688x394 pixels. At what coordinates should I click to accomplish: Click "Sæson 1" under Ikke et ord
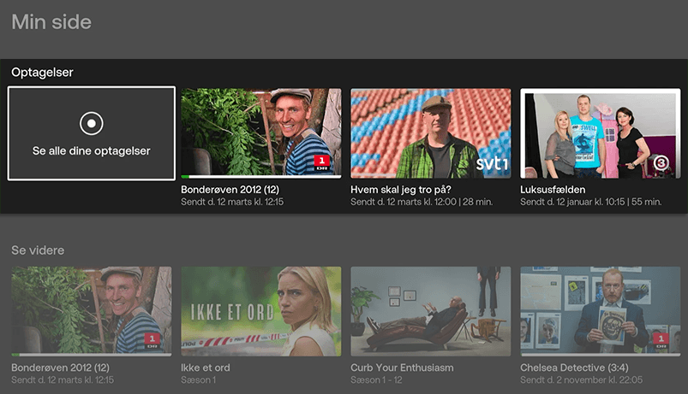198,380
